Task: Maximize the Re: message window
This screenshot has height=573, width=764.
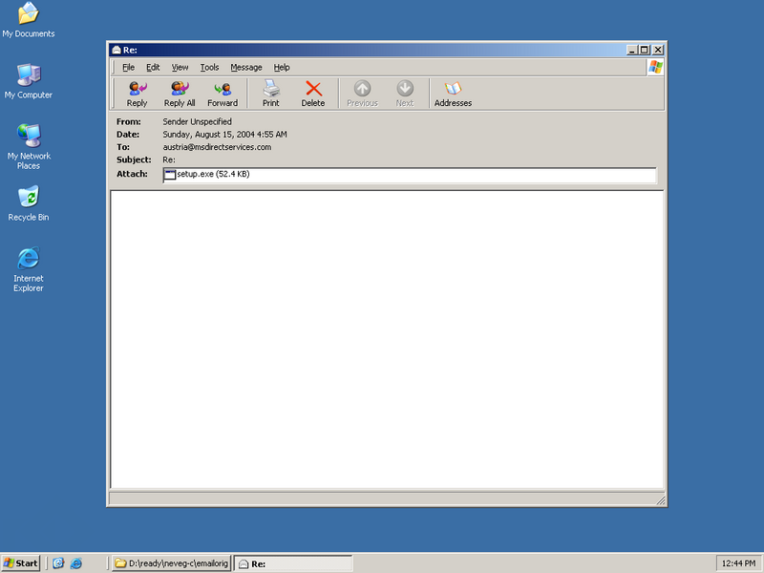Action: tap(644, 50)
